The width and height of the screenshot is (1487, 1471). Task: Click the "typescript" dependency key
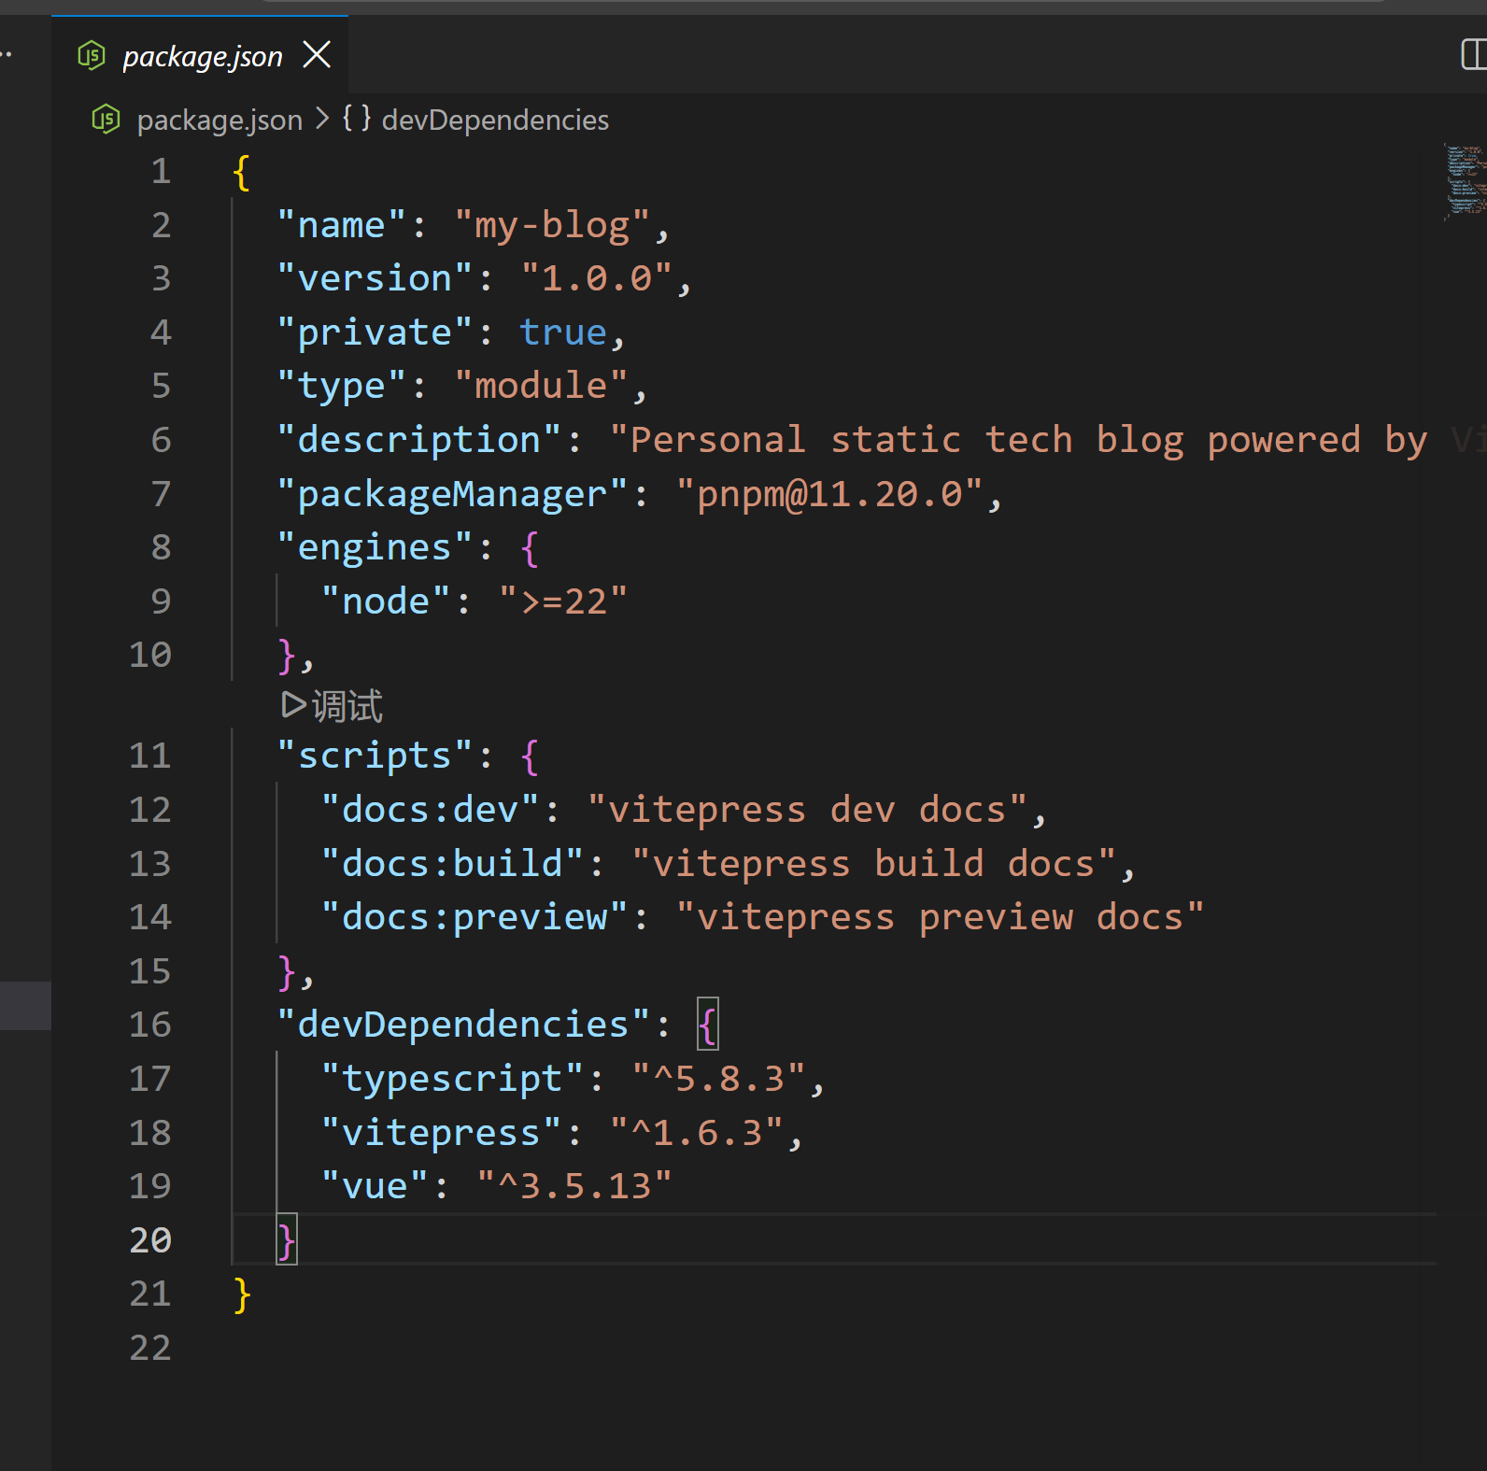pos(452,1079)
